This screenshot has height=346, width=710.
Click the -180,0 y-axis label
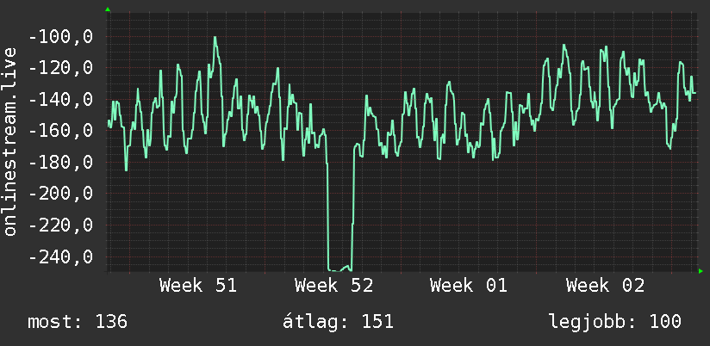tap(61, 162)
